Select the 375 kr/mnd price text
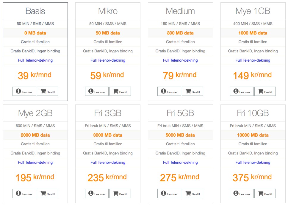Viewport: 288px width, 206px height. tap(252, 177)
